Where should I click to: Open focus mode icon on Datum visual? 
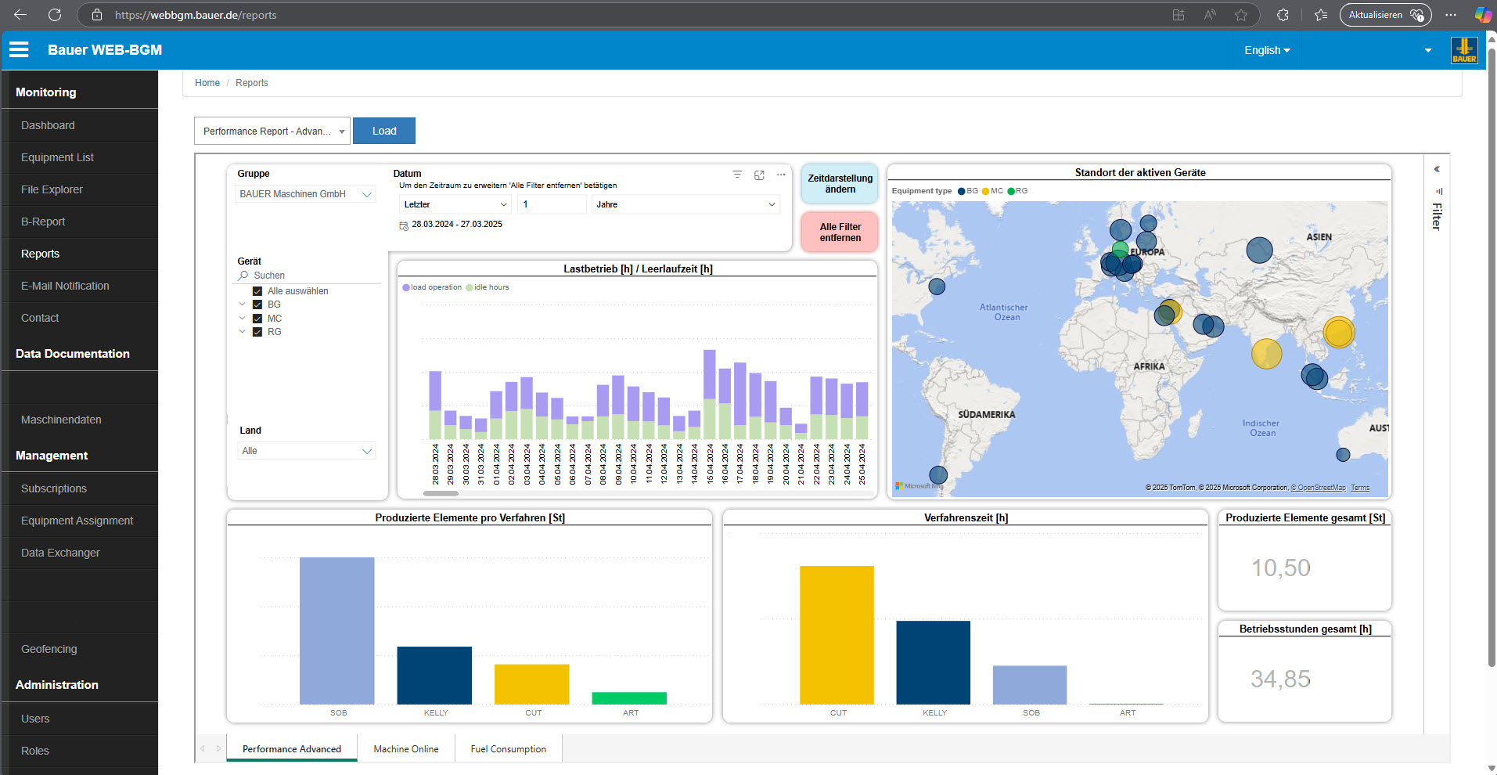coord(759,175)
